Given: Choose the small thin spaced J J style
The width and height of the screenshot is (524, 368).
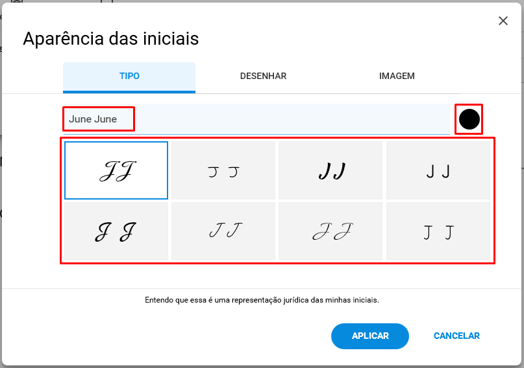Looking at the screenshot, I should (223, 170).
